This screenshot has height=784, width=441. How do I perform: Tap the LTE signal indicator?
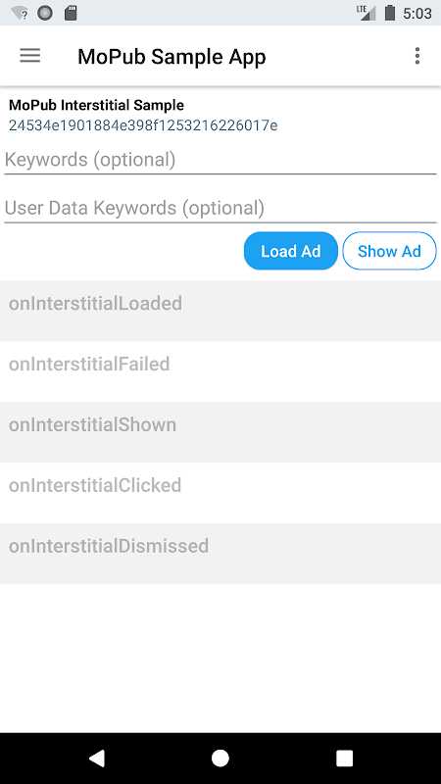[x=367, y=13]
